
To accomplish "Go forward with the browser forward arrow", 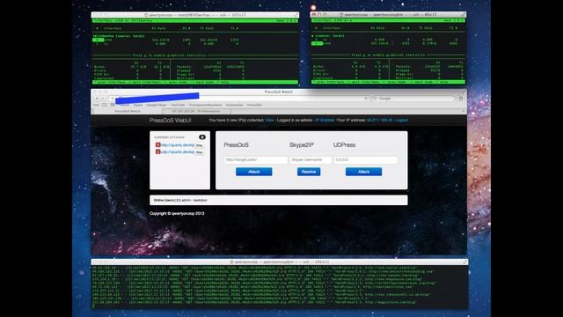I will pyautogui.click(x=103, y=98).
